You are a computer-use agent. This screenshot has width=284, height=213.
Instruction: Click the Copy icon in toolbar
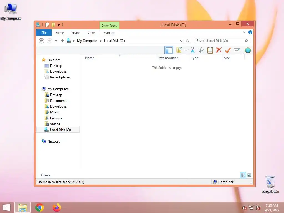tap(201, 50)
